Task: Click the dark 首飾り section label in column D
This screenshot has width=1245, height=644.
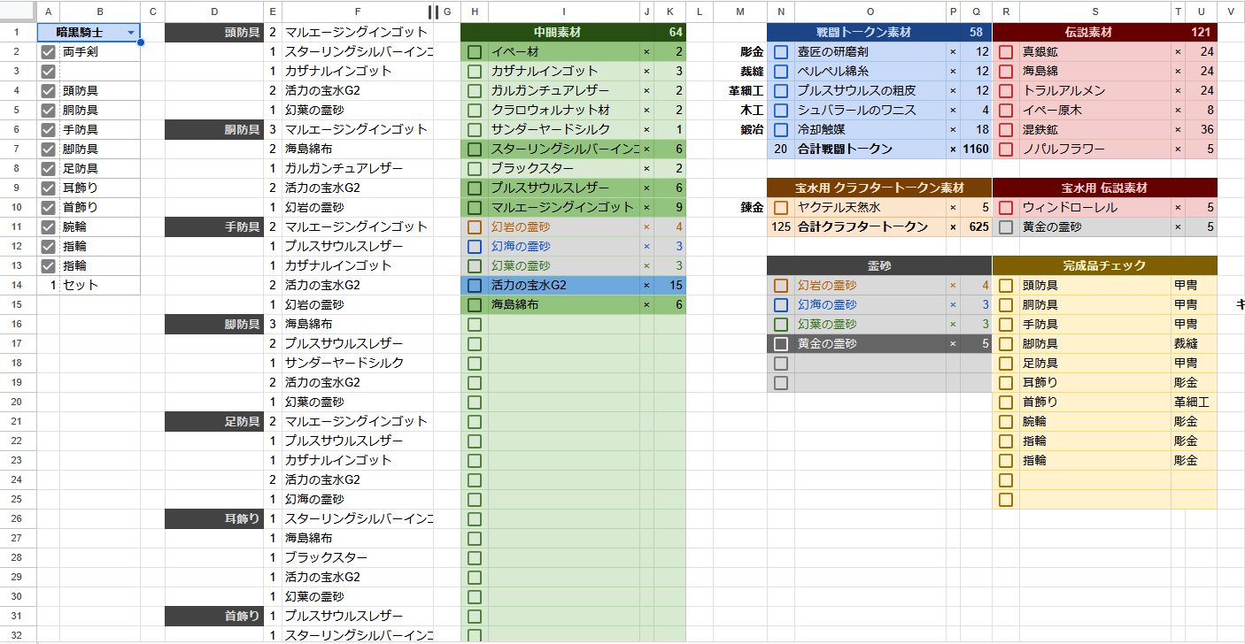Action: [x=214, y=617]
